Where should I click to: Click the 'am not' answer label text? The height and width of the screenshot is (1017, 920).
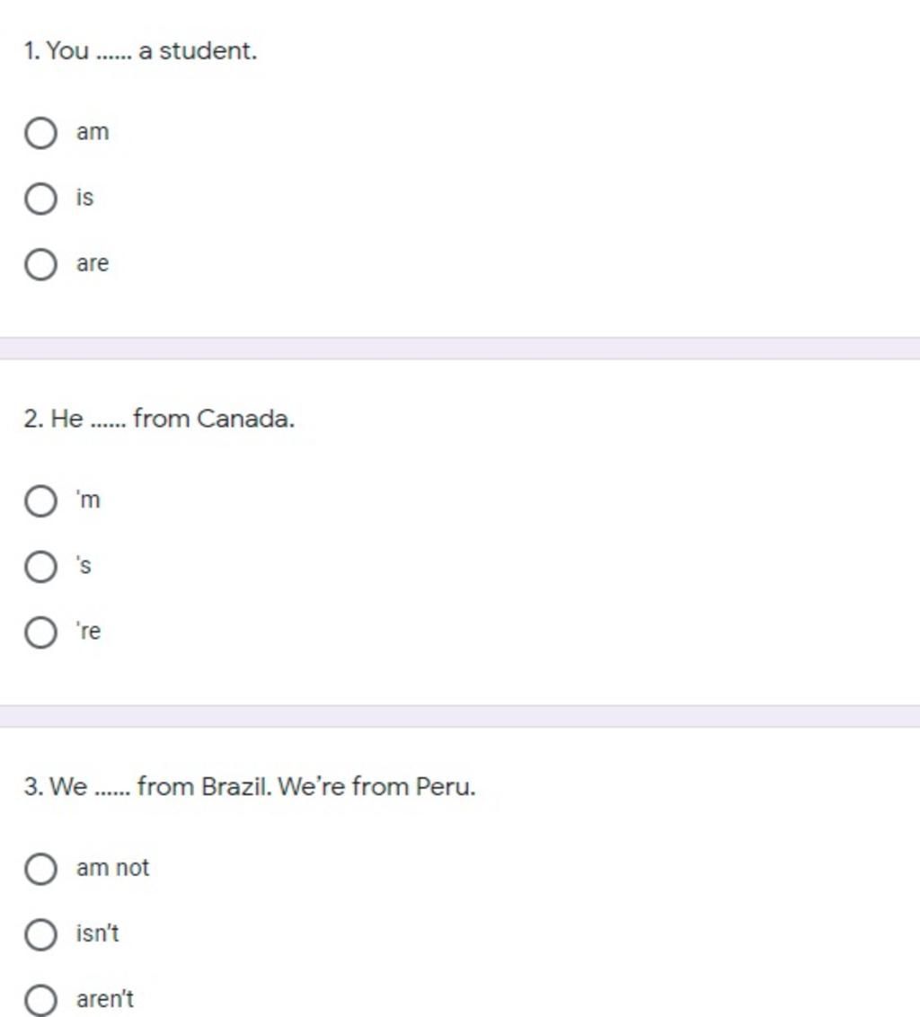click(x=113, y=867)
